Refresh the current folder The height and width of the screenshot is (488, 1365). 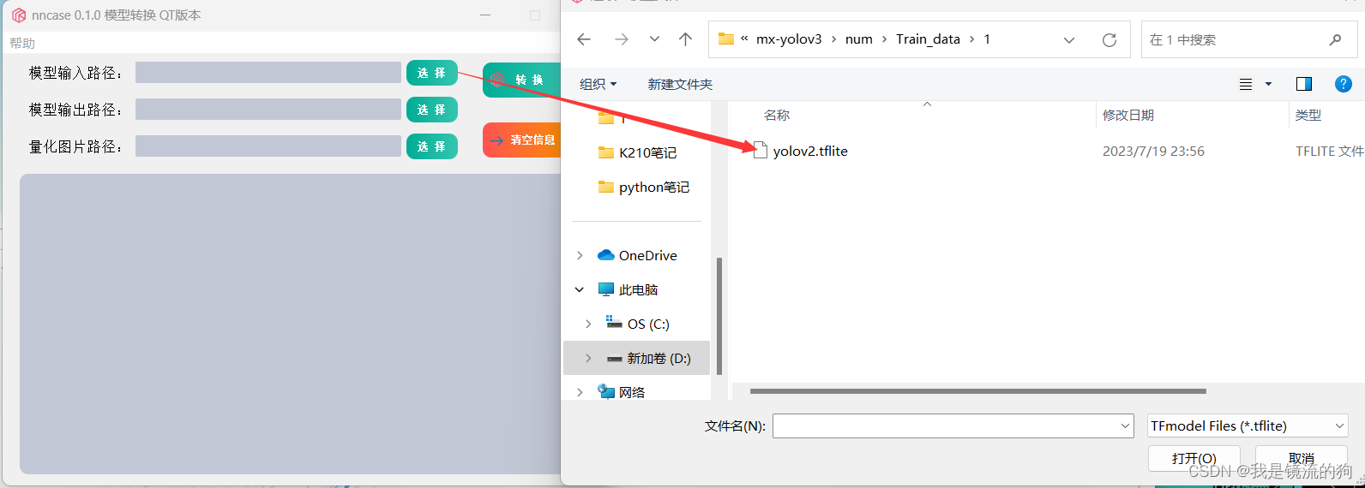[1109, 39]
